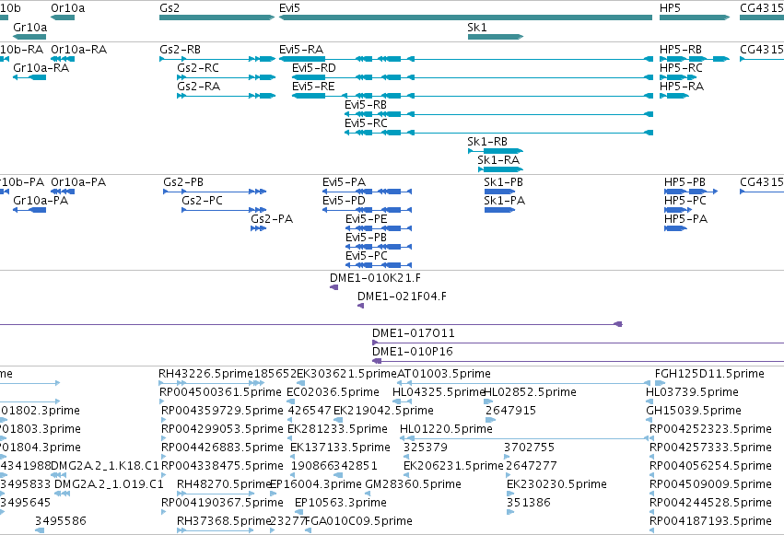
Task: Select the HP5-PB protein label
Action: point(685,182)
